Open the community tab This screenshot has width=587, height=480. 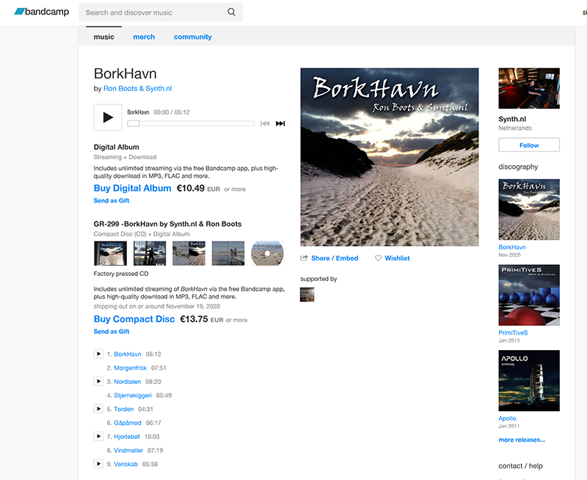point(192,37)
